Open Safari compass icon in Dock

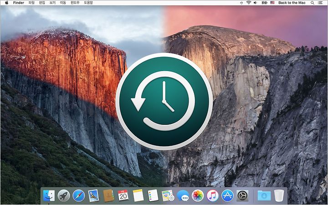click(79, 195)
